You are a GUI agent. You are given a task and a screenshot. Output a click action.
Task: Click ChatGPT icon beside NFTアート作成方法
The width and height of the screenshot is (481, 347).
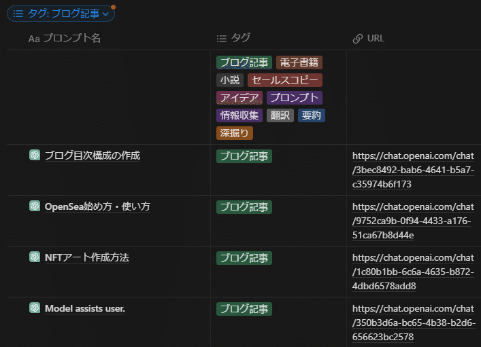35,257
